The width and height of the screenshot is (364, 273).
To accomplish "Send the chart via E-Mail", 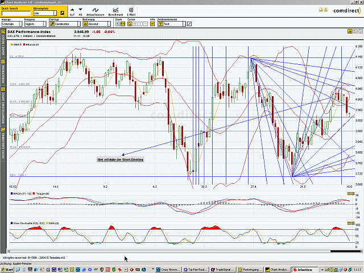I will tap(131, 11).
